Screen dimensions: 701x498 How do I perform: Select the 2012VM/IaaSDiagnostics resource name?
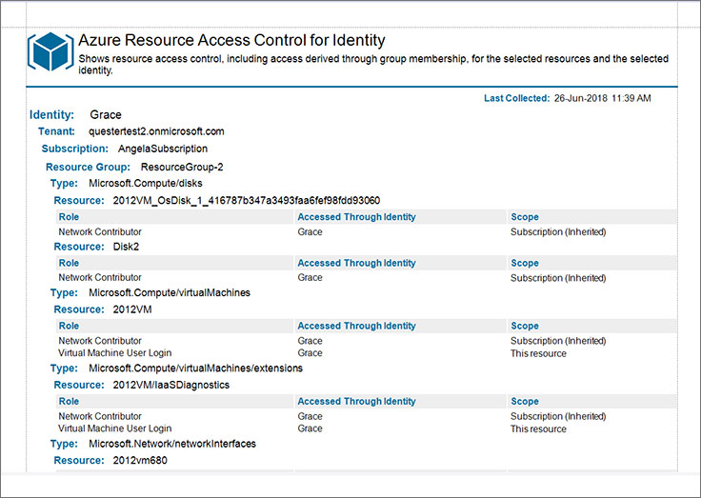170,385
